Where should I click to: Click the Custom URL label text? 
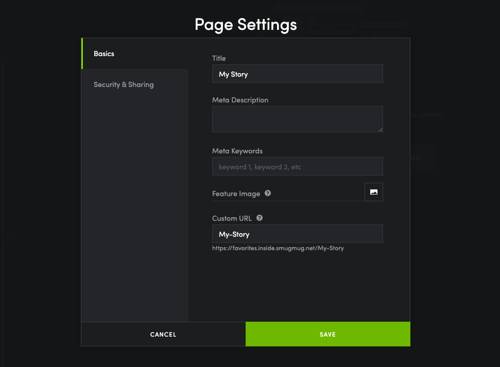point(232,218)
